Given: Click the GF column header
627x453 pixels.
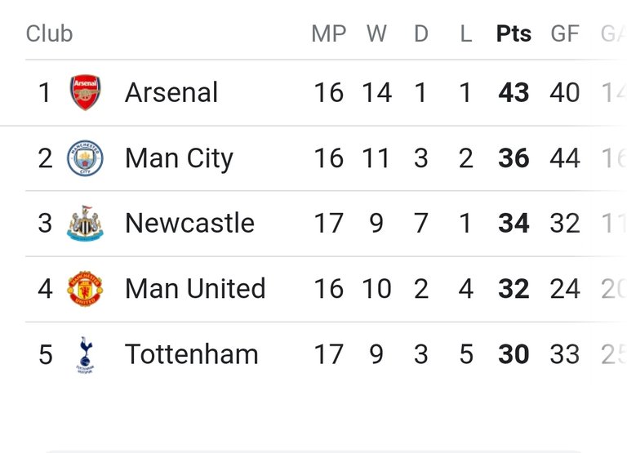Looking at the screenshot, I should pos(565,33).
